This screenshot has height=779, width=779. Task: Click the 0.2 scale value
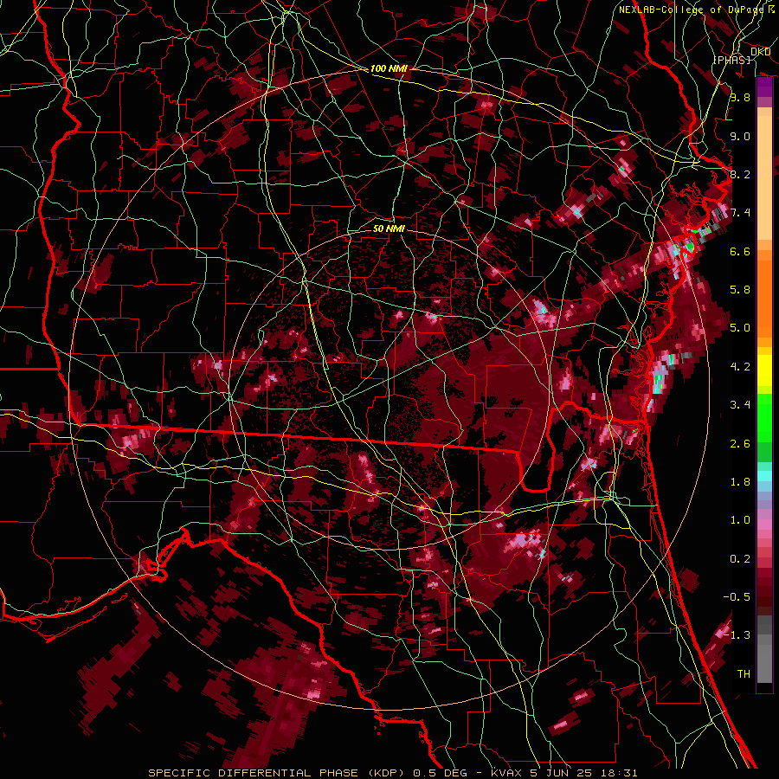[x=740, y=559]
